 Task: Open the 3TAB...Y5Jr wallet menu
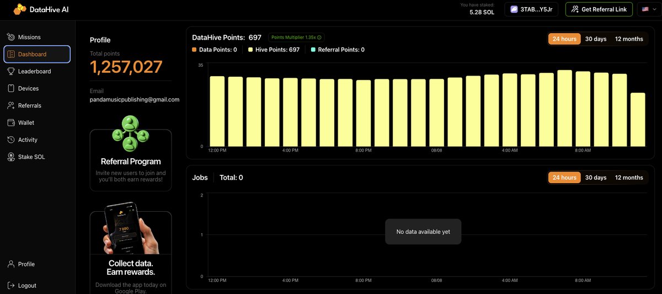pos(532,9)
